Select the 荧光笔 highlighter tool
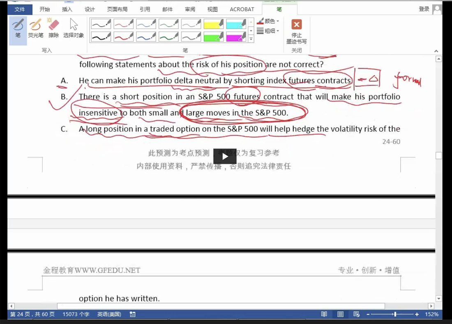Viewport: 452px width, 324px height. coord(36,28)
